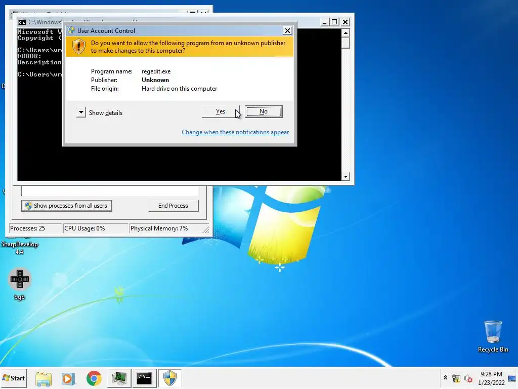Select SharpDevelop 4.4 desktop label

[20, 248]
